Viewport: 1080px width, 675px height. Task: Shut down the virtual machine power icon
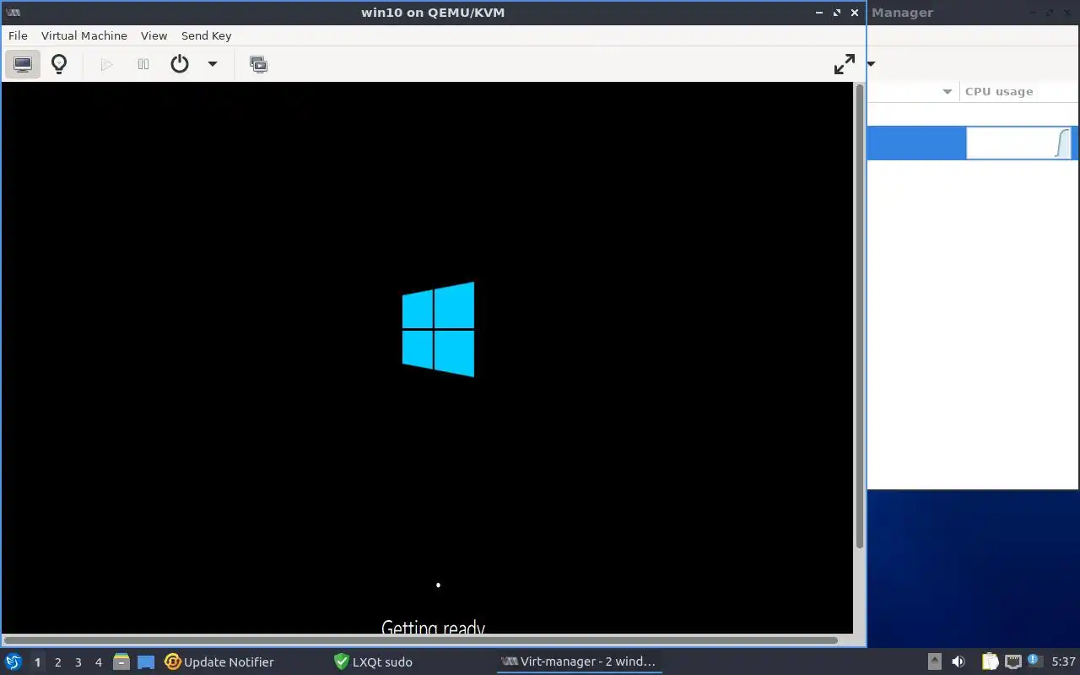[x=180, y=64]
